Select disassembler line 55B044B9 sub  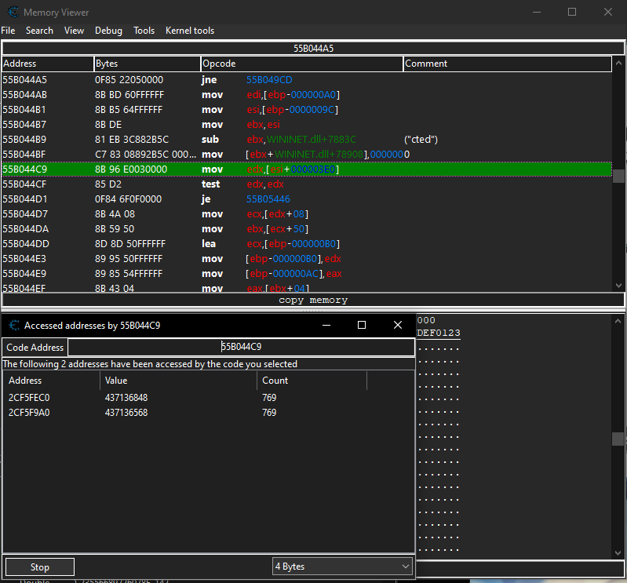[x=307, y=139]
